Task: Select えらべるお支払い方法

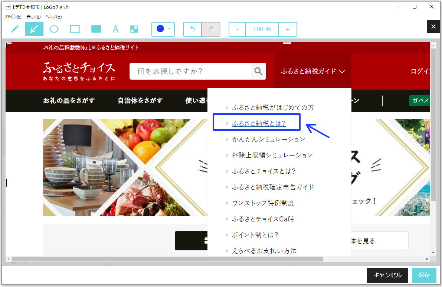Action: pyautogui.click(x=264, y=251)
